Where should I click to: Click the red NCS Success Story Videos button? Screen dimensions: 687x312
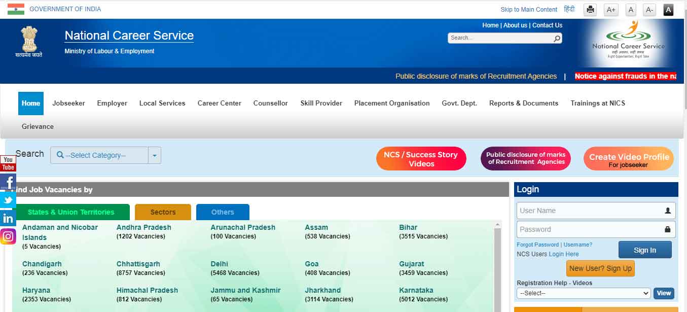pyautogui.click(x=421, y=158)
